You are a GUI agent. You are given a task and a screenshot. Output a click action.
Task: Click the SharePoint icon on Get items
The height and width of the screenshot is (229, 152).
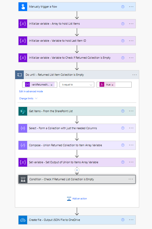23,111
